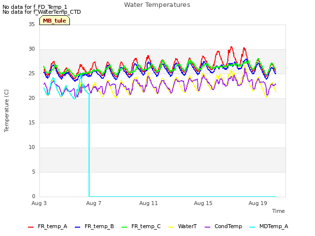Image resolution: width=315 pixels, height=236 pixels.
Task: Click the Temperature (C) axis label
Action: tap(6, 111)
